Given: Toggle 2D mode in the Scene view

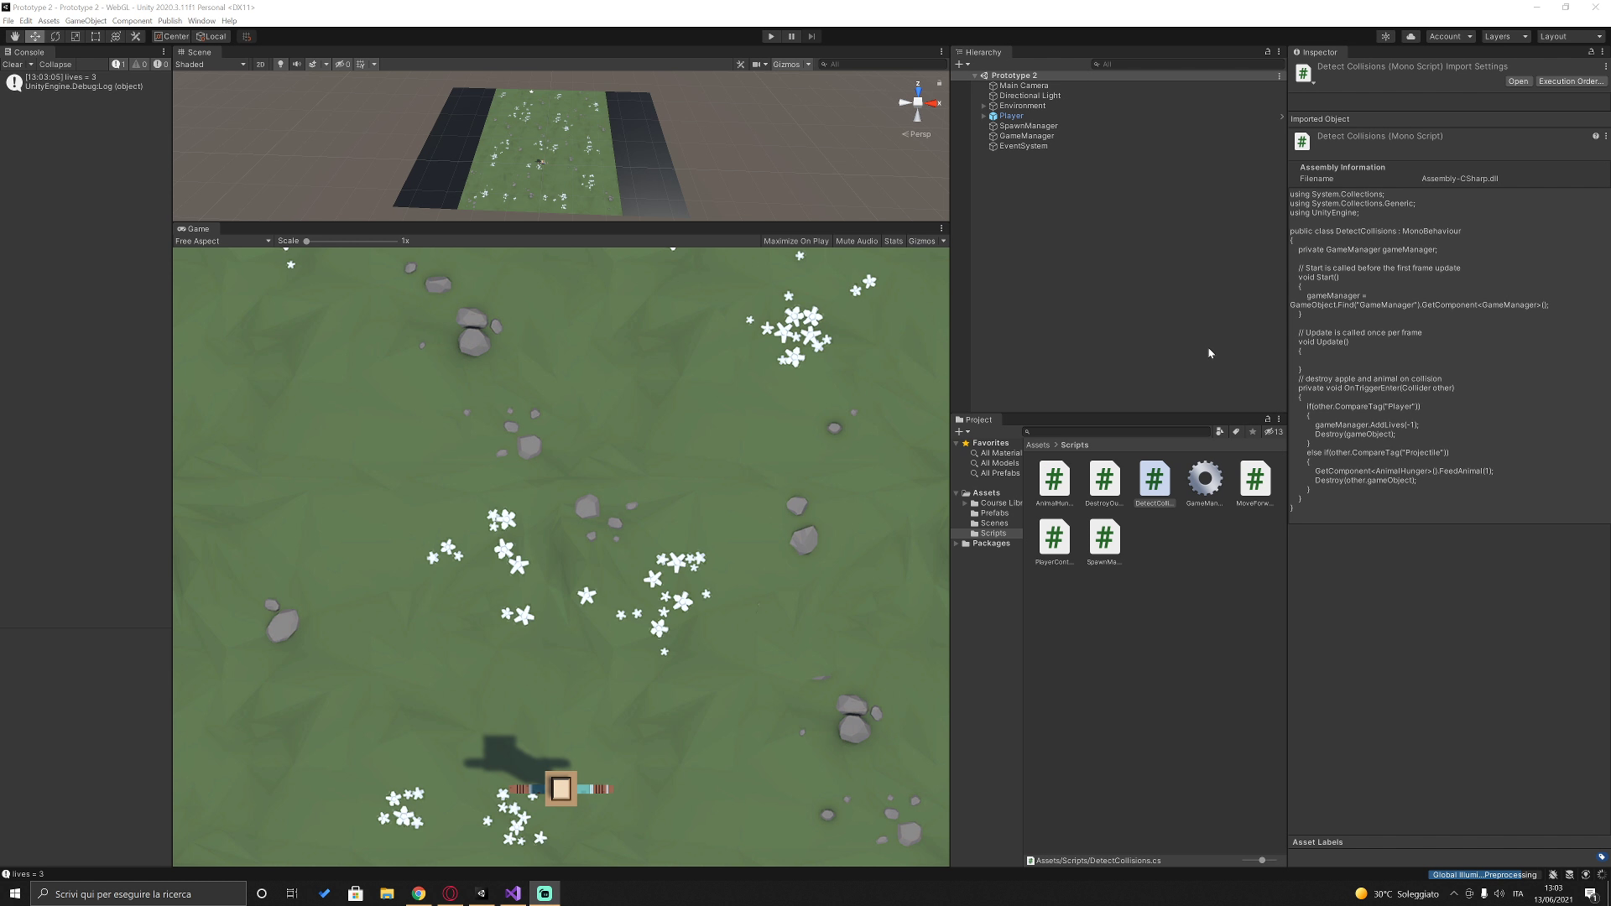Looking at the screenshot, I should pyautogui.click(x=261, y=65).
